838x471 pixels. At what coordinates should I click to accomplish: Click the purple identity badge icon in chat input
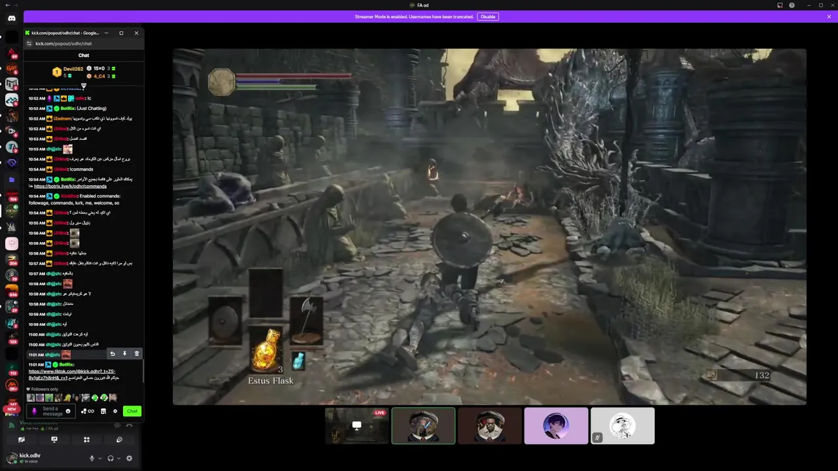point(35,411)
